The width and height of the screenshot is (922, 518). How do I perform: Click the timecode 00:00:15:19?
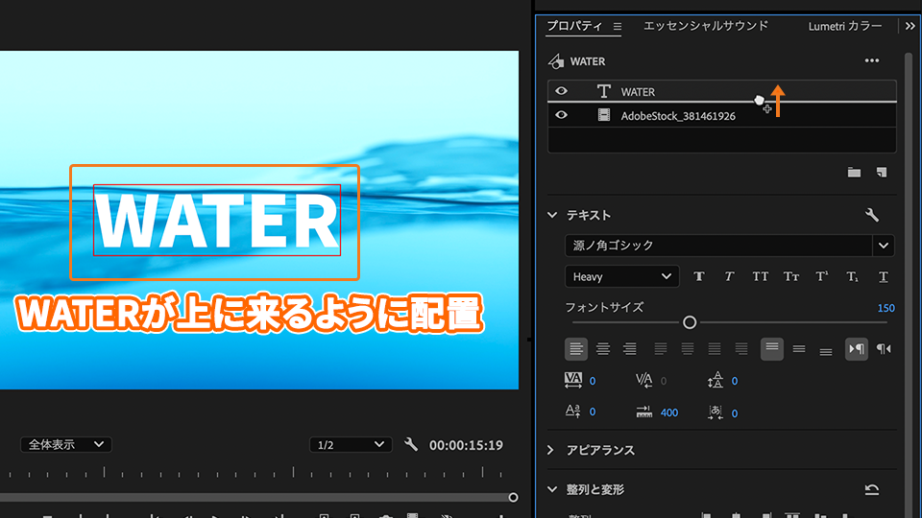pos(466,445)
